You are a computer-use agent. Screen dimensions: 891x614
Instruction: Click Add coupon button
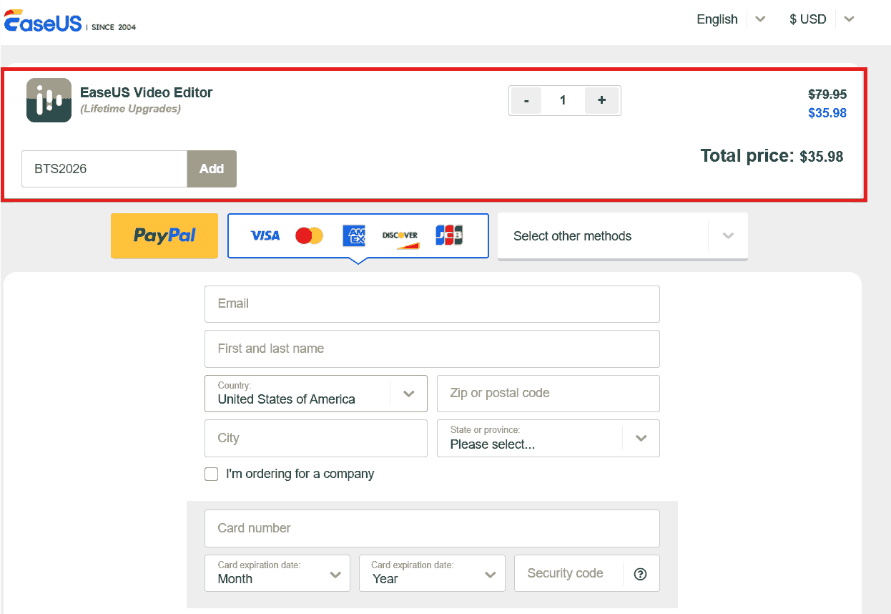point(212,169)
